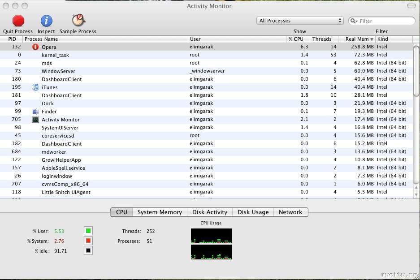
Task: Click Opera's 258.8 MB memory value
Action: tap(362, 47)
